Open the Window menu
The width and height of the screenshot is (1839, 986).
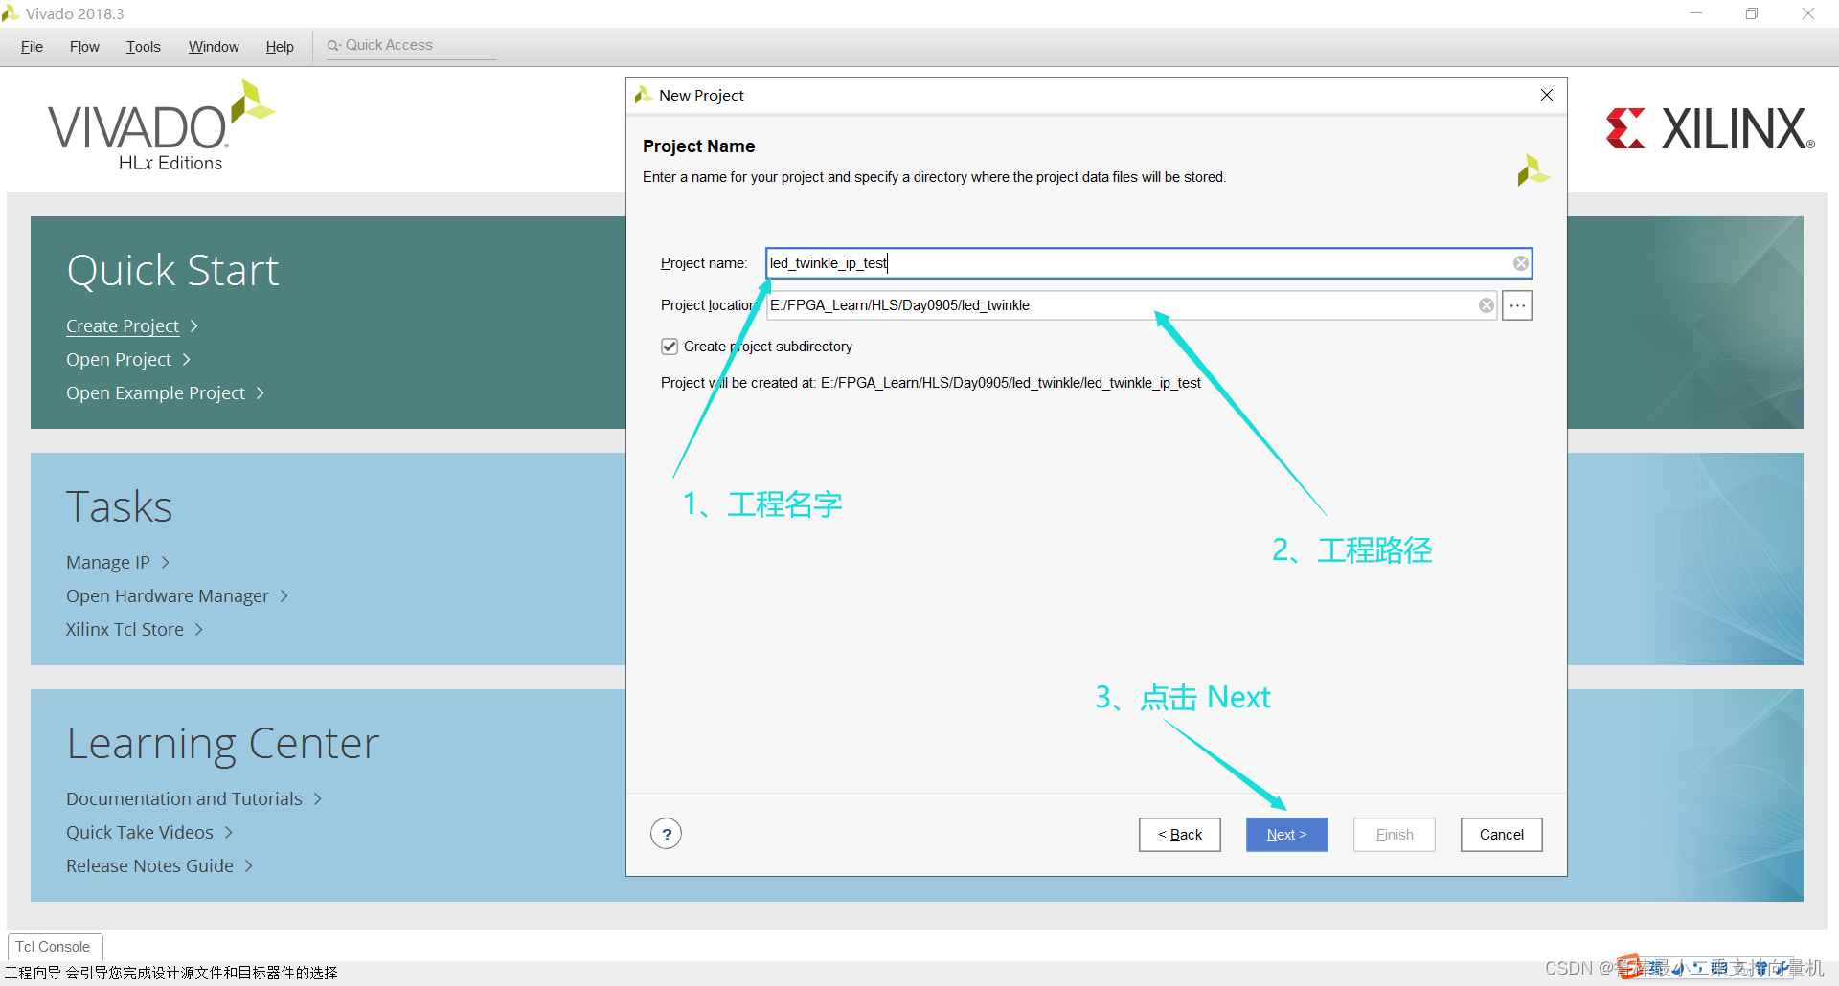pyautogui.click(x=214, y=47)
